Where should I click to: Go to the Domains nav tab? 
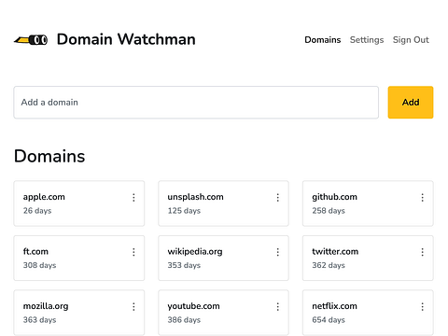point(323,40)
